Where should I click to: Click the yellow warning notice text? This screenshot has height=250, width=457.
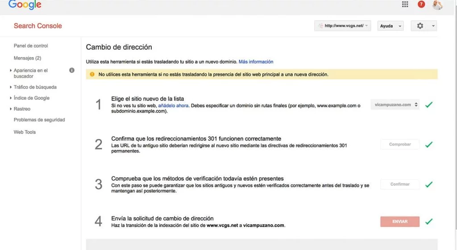tap(213, 74)
